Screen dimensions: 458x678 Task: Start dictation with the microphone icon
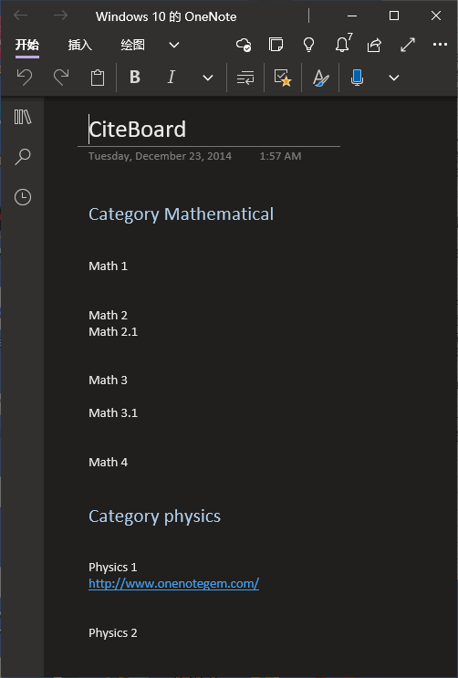coord(358,78)
